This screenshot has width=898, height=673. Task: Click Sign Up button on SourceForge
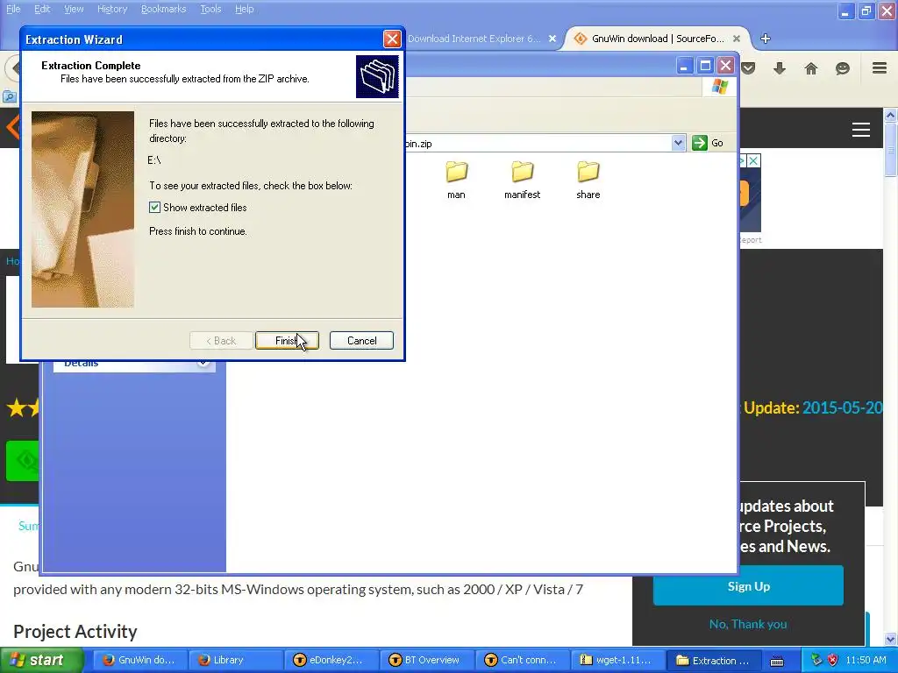click(x=748, y=586)
